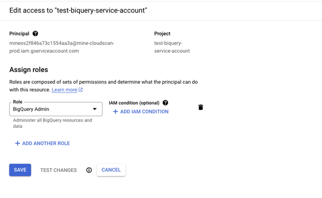Click the plus icon before ADD ANOTHER ROLE
Screen dimensions: 322x198
(17, 143)
